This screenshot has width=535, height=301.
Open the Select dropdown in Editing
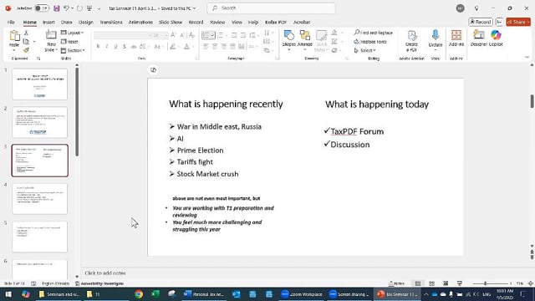[x=364, y=50]
